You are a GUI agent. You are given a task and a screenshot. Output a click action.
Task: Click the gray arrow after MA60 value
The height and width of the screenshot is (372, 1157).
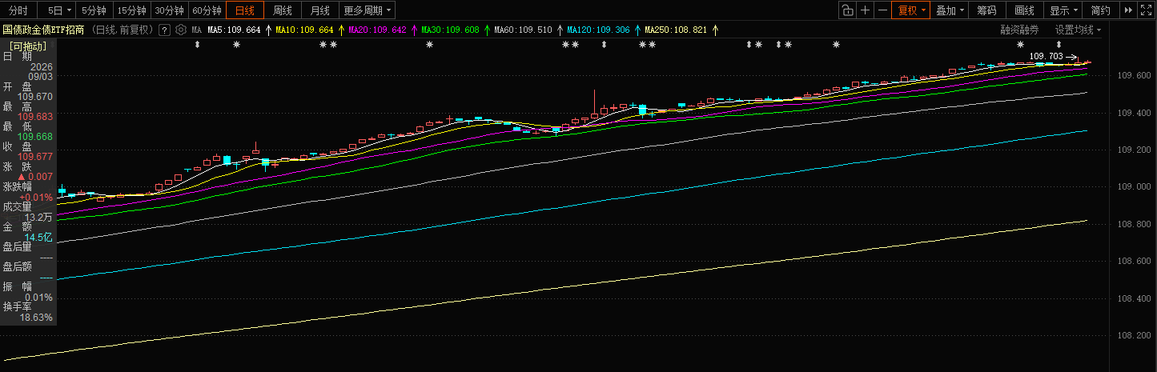[x=560, y=30]
